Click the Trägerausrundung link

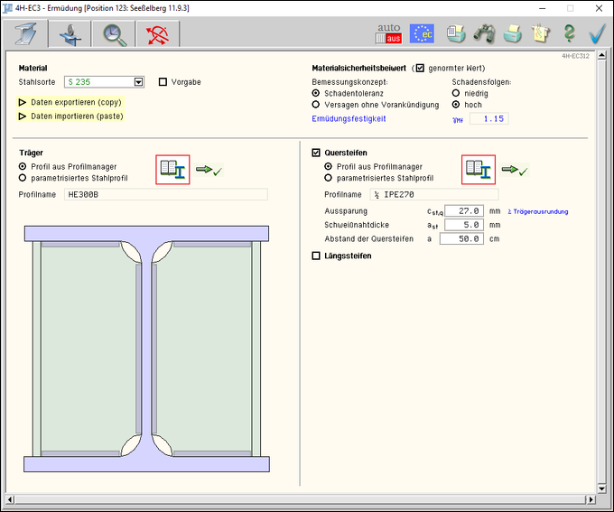click(538, 211)
